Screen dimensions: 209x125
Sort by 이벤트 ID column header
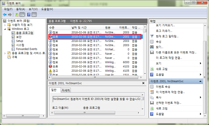[124, 27]
